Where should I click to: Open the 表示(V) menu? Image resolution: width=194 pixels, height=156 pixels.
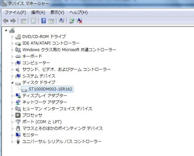57,12
